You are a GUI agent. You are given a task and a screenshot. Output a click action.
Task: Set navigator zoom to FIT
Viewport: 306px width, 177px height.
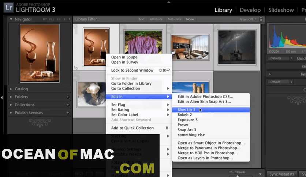point(45,19)
